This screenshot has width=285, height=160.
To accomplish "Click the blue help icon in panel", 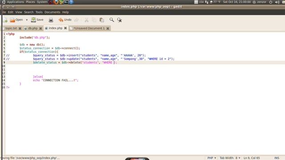I will pyautogui.click(x=71, y=2).
